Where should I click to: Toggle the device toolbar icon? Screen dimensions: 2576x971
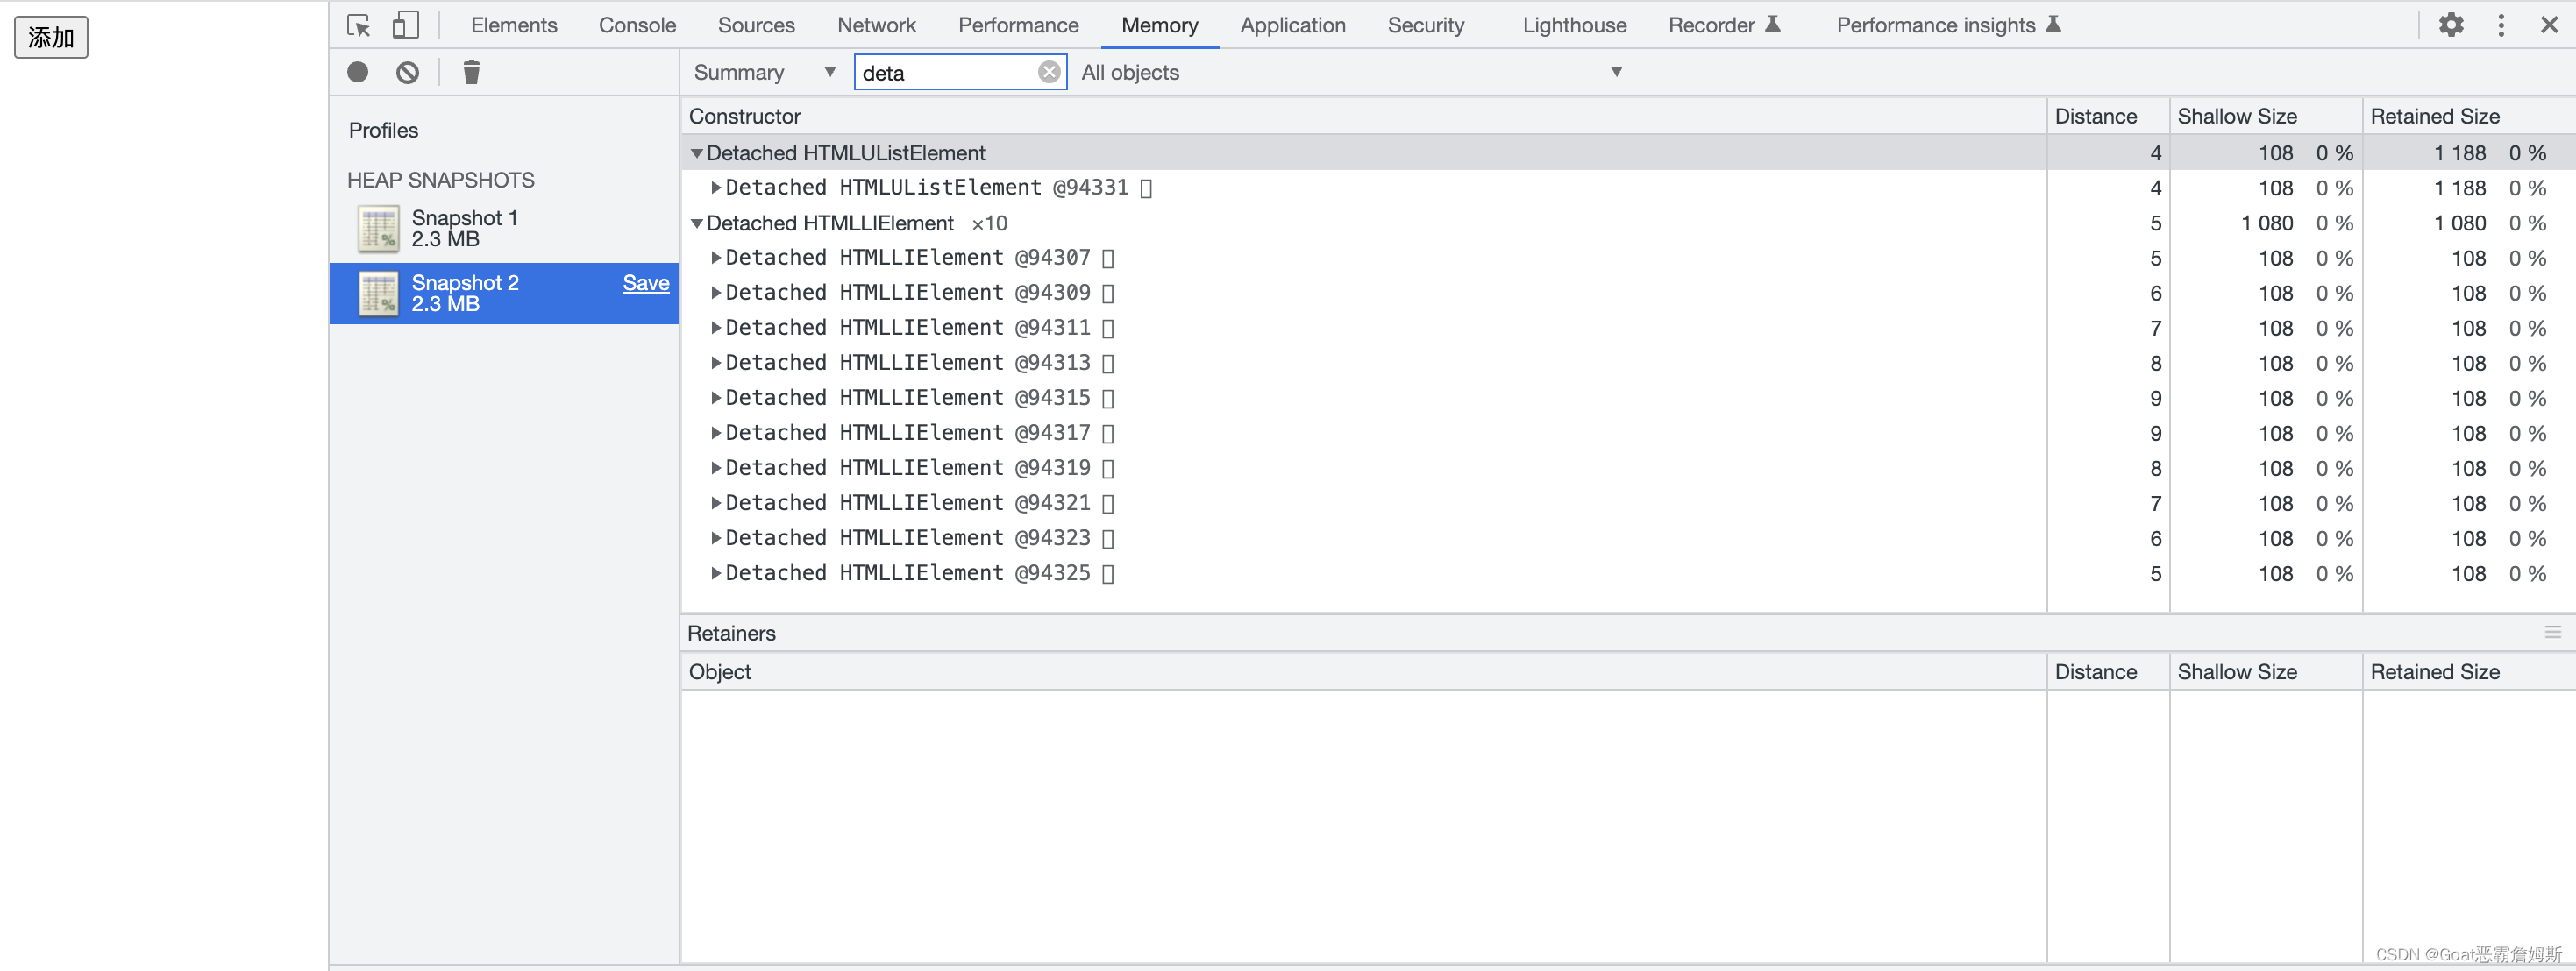[405, 25]
